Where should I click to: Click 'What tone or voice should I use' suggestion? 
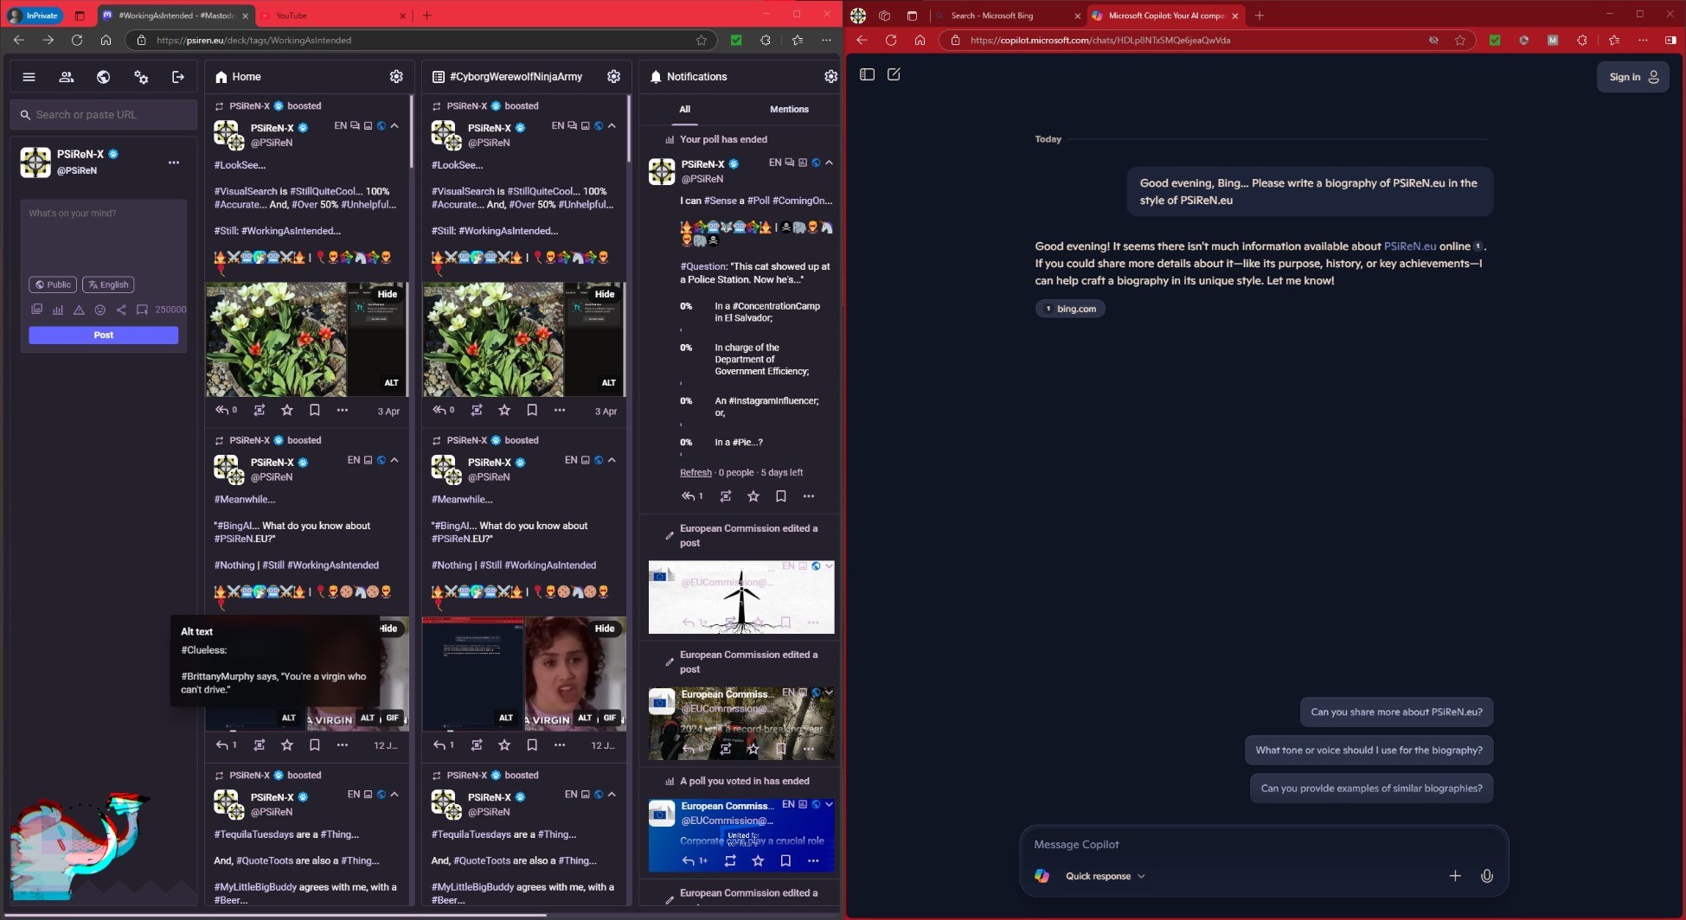coord(1369,750)
